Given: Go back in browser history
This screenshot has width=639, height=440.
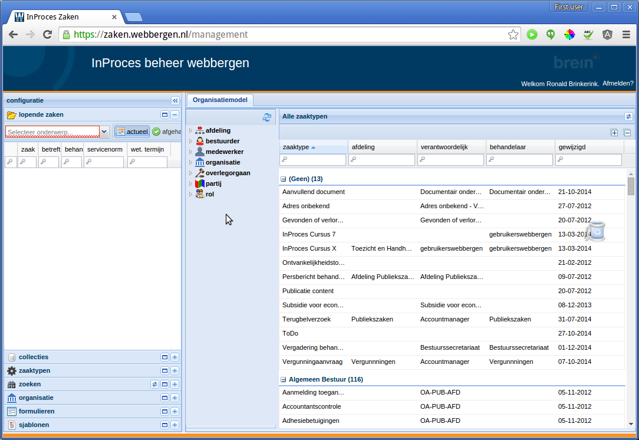Looking at the screenshot, I should pos(14,35).
